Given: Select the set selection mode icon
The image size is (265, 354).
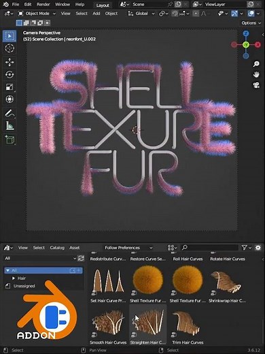Looking at the screenshot, I should coord(19,23).
